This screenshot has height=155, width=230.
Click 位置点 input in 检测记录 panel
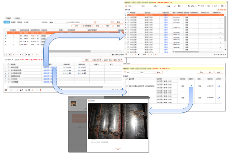pos(162,6)
